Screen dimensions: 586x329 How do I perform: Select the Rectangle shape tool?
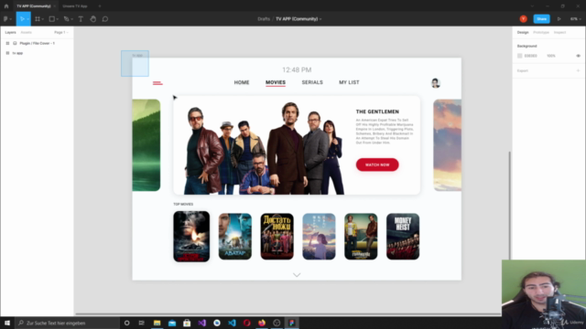click(x=52, y=19)
